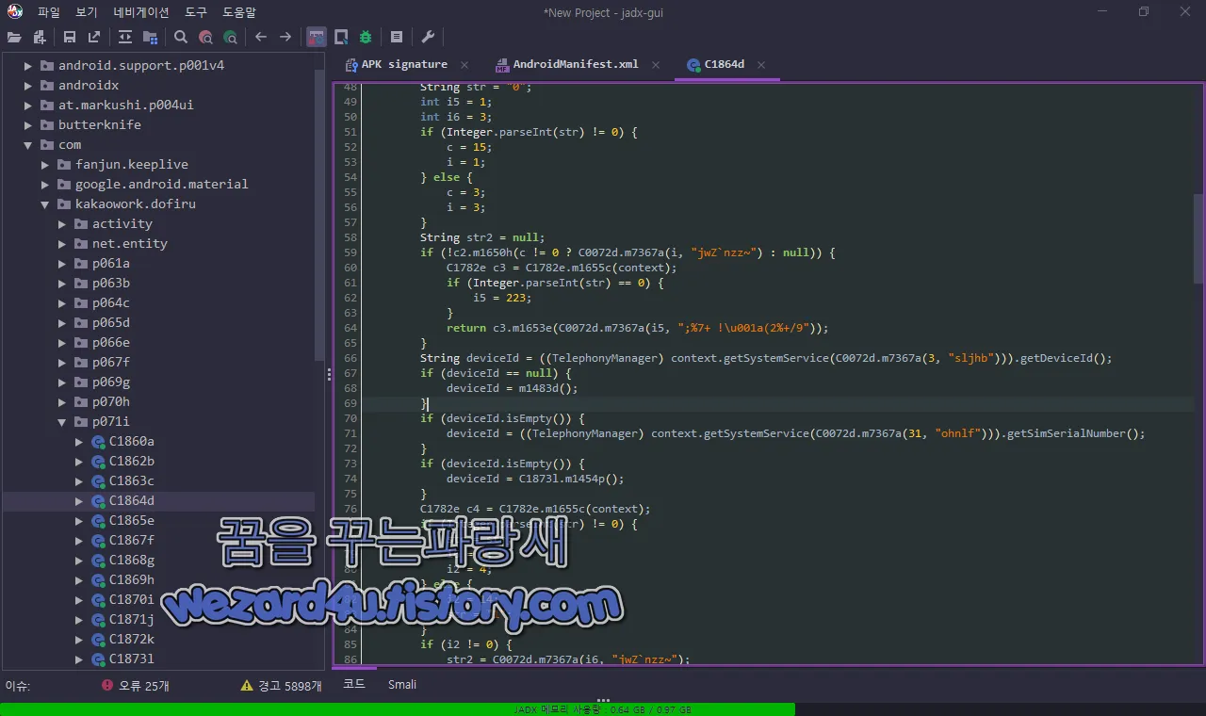Screen dimensions: 1206x716
Task: Select the C1872k class row
Action: pyautogui.click(x=159, y=639)
